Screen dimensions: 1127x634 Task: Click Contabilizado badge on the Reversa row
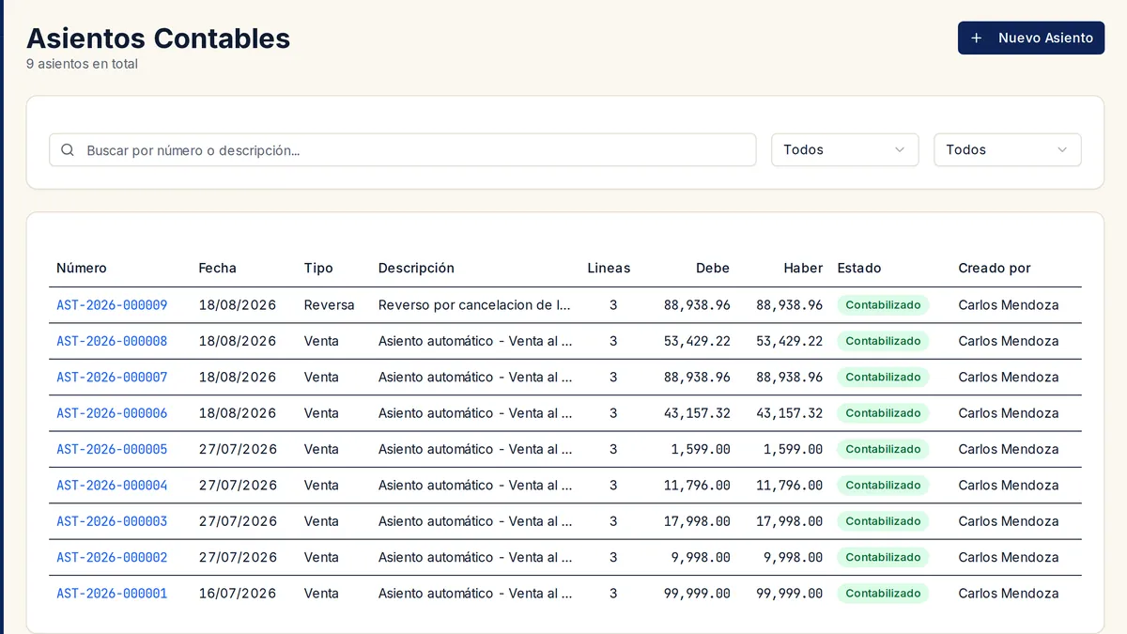[x=883, y=305]
